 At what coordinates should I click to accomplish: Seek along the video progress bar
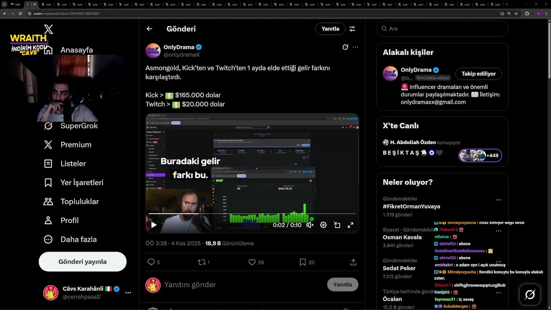(x=252, y=214)
